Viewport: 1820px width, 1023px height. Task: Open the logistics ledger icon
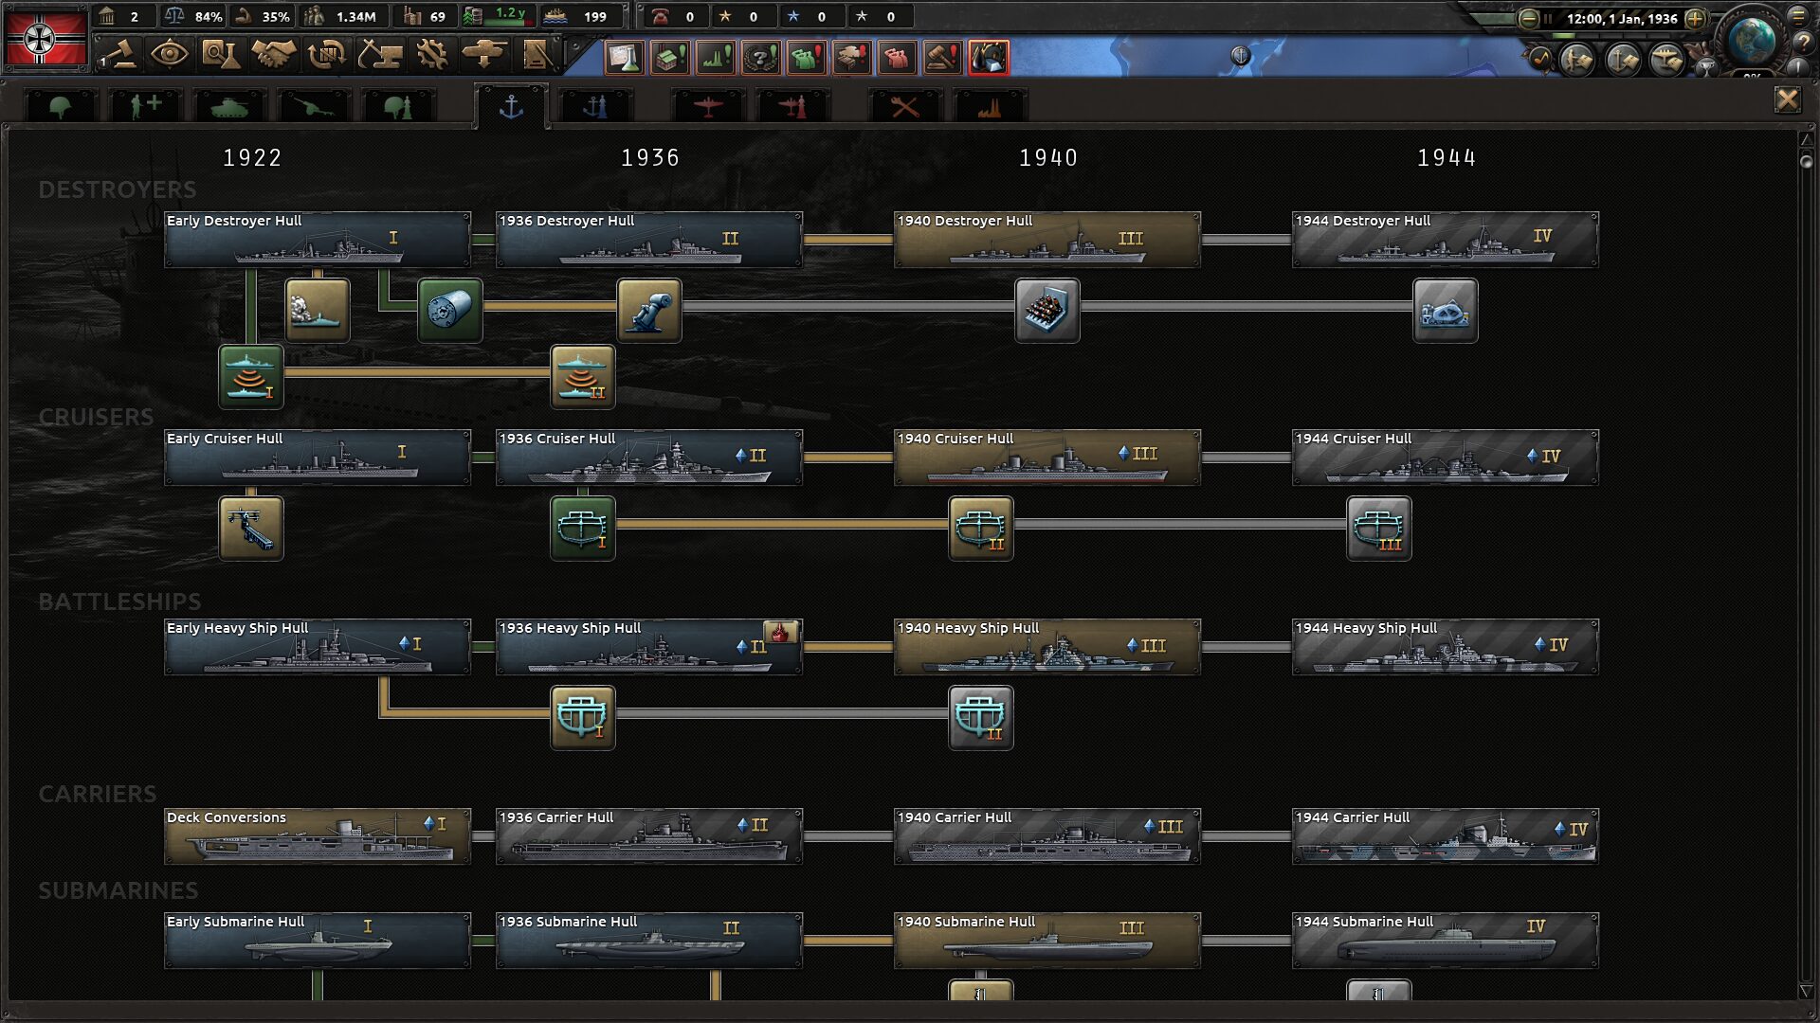click(x=537, y=55)
